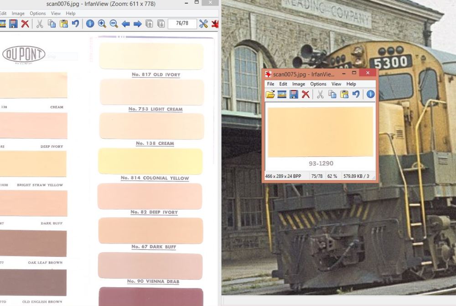Click Paste clipboard icon in scan0076 toolbar
The width and height of the screenshot is (456, 306).
[x=63, y=24]
